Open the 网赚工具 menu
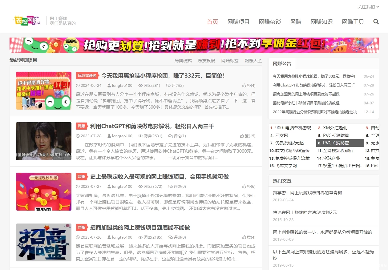Image resolution: width=388 pixels, height=270 pixels. [x=353, y=22]
